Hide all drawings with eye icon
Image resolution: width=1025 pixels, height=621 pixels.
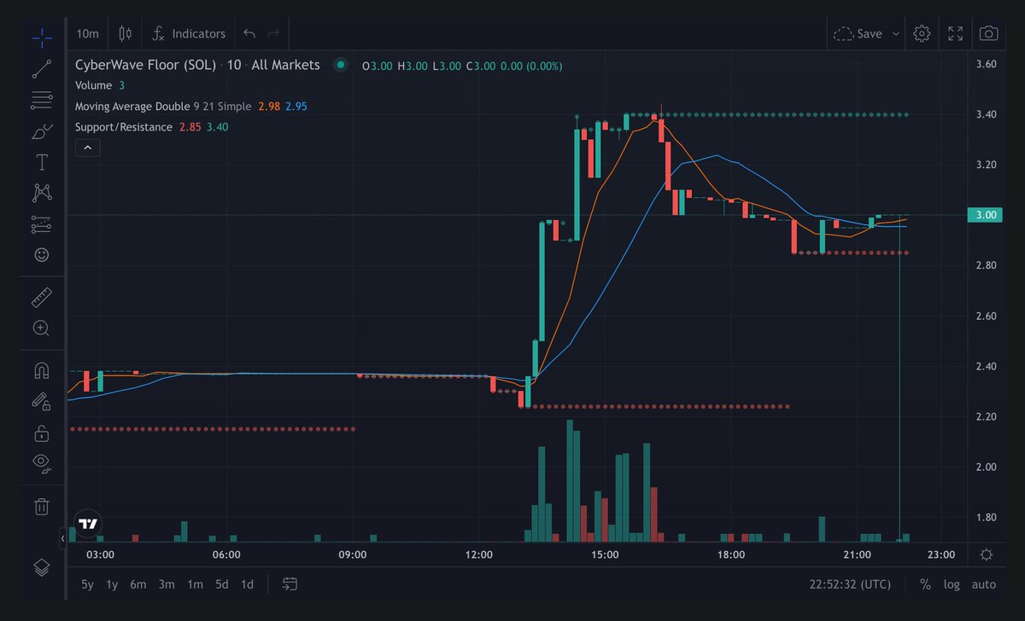coord(41,463)
